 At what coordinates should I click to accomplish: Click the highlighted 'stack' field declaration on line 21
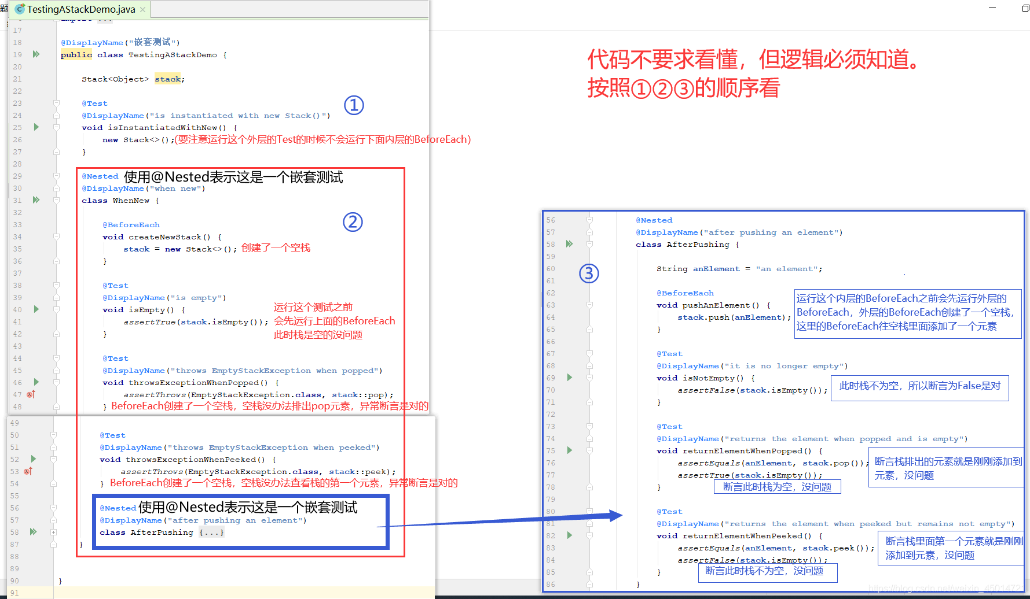click(x=168, y=79)
